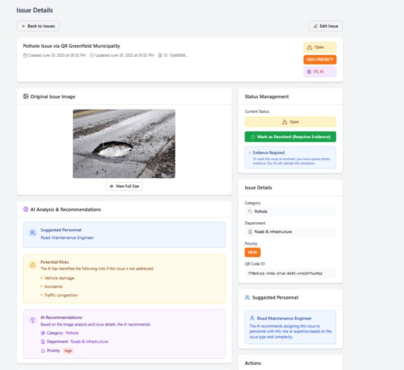
Task: Click the warning triangle in Current Status bar
Action: pyautogui.click(x=285, y=122)
